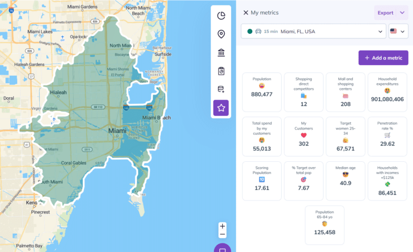The height and width of the screenshot is (252, 413).
Task: Click the Target women 25-34 card
Action: (346, 136)
